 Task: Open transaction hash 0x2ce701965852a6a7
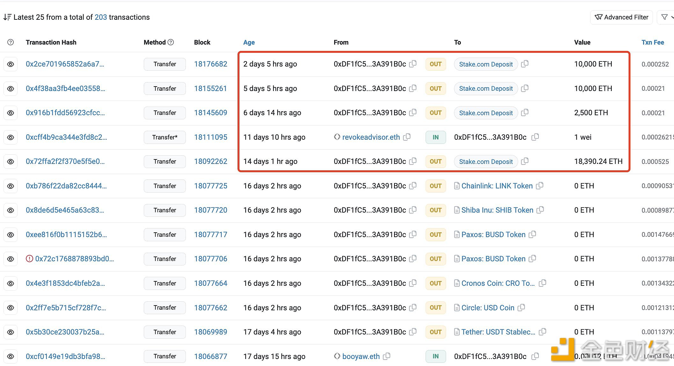[x=65, y=64]
